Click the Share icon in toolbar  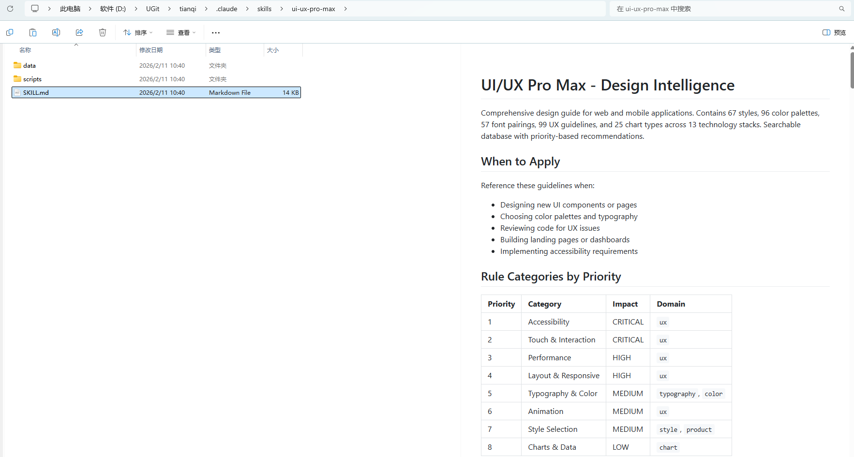pyautogui.click(x=79, y=32)
